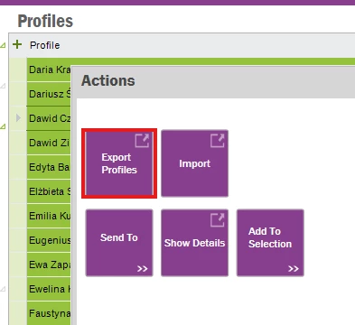This screenshot has height=325, width=355.
Task: Select the Daria Kra profile row
Action: point(50,70)
